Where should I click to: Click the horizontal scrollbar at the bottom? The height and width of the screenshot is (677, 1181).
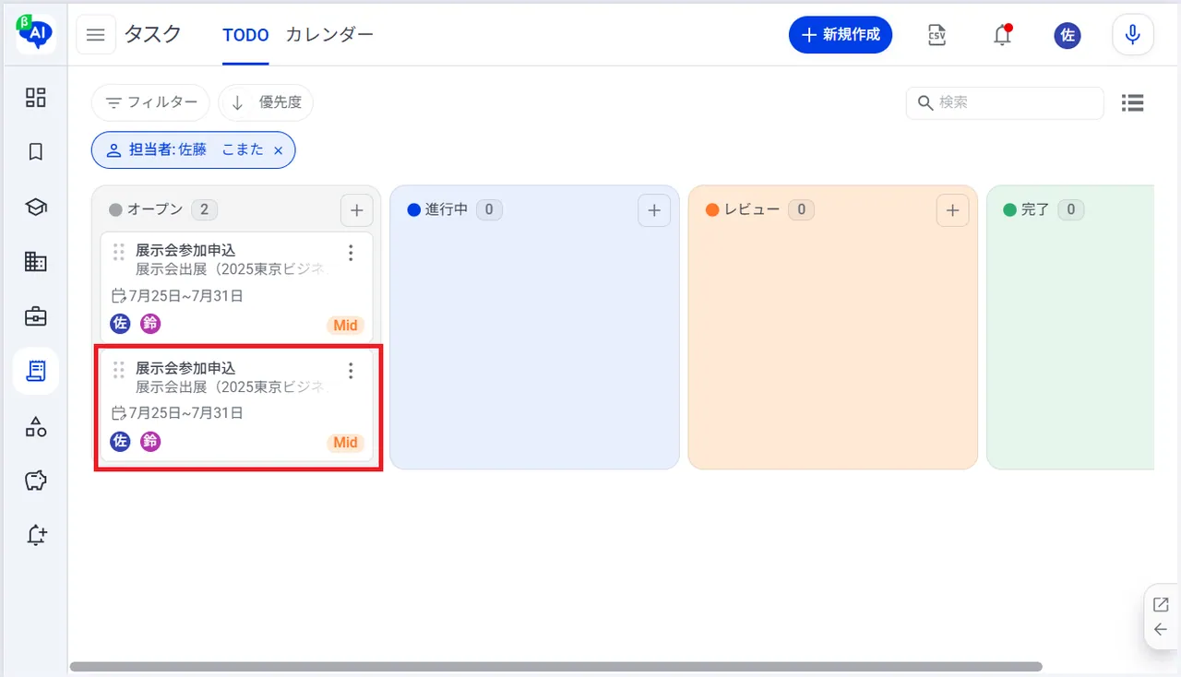(555, 666)
